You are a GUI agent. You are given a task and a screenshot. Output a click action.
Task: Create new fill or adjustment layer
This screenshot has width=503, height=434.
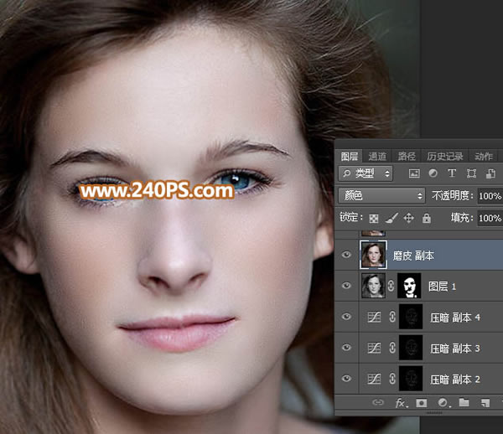[x=443, y=403]
